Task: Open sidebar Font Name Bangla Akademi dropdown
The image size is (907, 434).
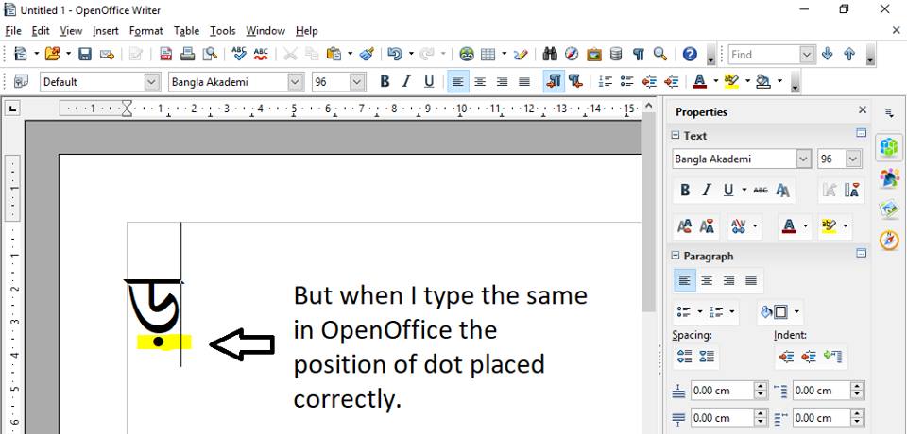Action: tap(804, 159)
